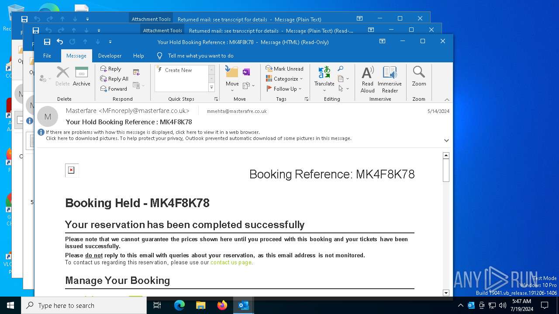559x314 pixels.
Task: Click the scroll down arrow of the message body
Action: pyautogui.click(x=446, y=293)
